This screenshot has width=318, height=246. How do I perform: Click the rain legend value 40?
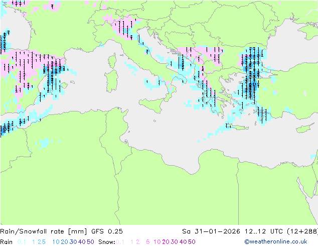[82, 242]
